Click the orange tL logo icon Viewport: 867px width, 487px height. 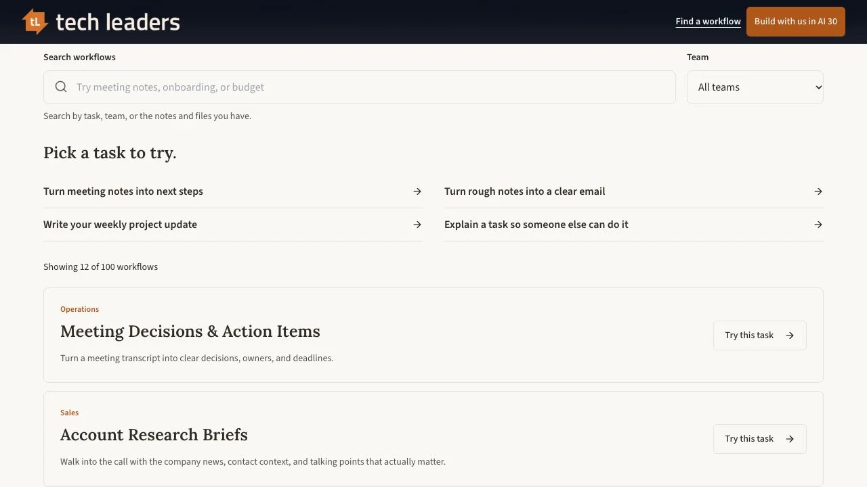(35, 22)
